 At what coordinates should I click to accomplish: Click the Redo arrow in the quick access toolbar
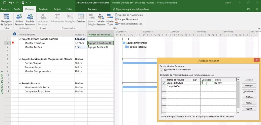coord(17,3)
